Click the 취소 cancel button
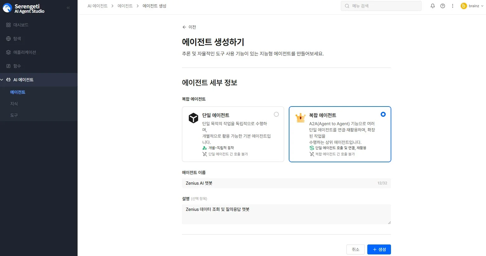Screen dimensions: 486x256 355,249
